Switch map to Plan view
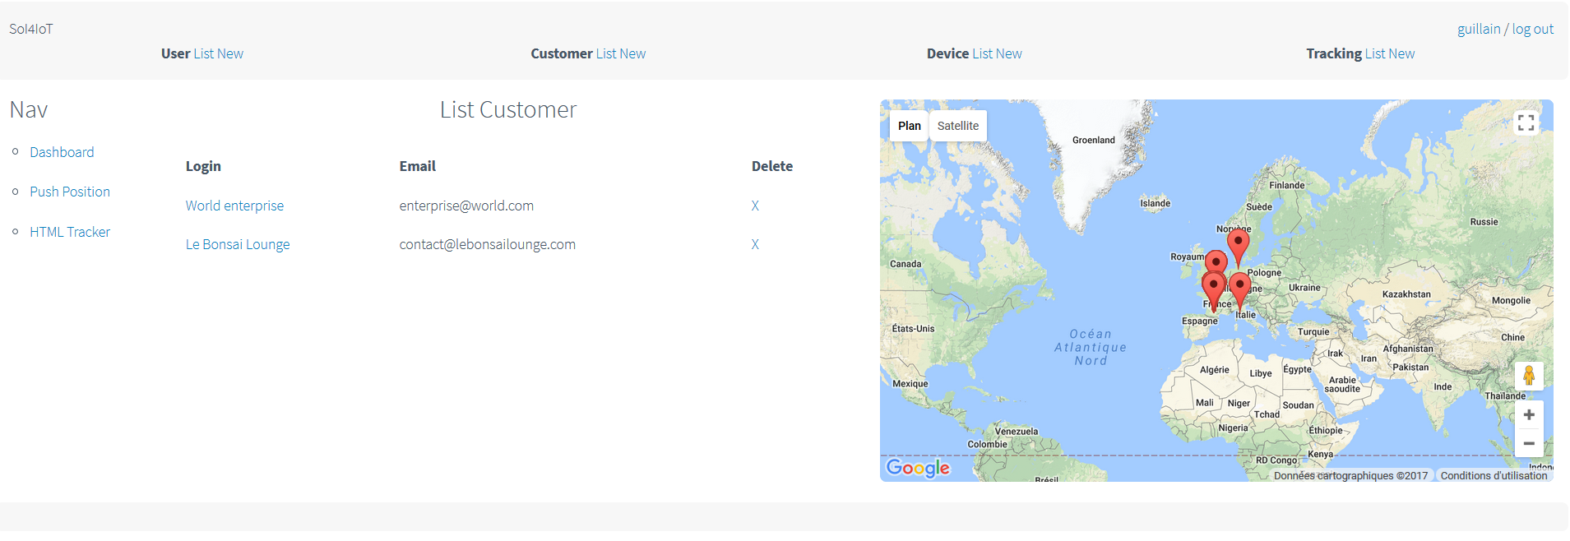Screen dimensions: 1570x541 [909, 126]
